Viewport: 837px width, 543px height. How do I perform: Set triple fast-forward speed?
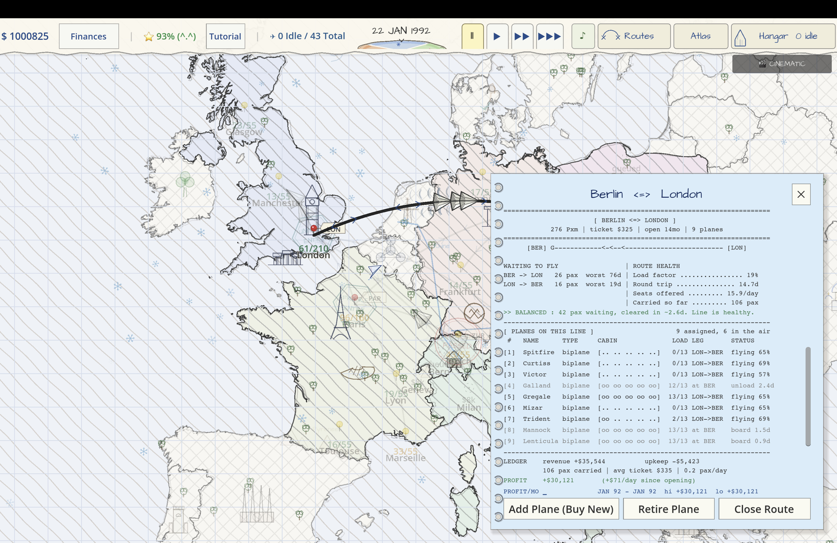549,36
